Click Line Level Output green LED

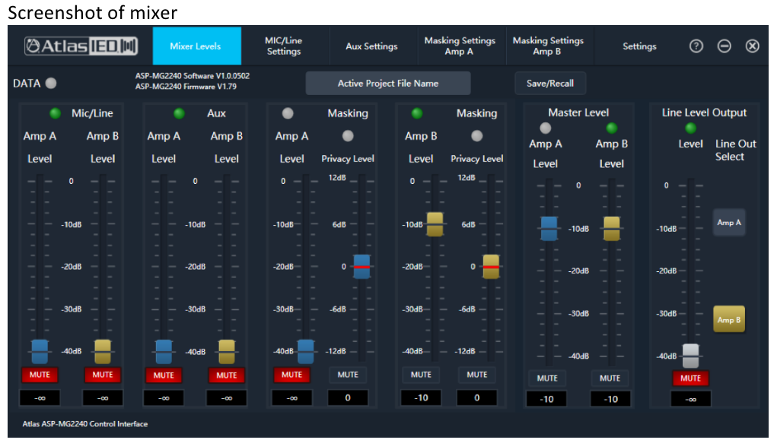point(690,128)
